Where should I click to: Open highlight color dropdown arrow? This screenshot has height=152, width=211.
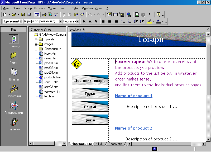click(x=154, y=21)
